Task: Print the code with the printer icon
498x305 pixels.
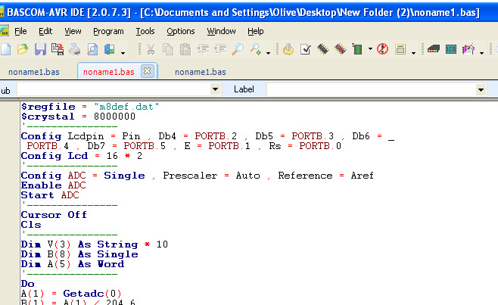Action: 75,49
